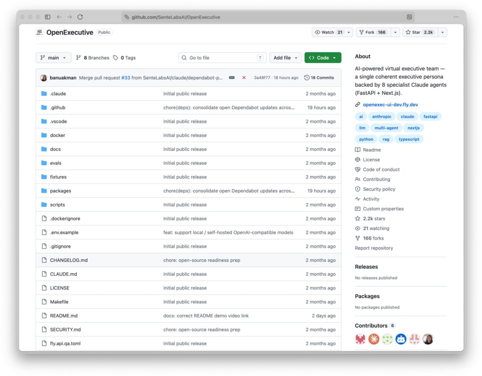Image resolution: width=482 pixels, height=376 pixels.
Task: Open Watch notification options dropdown
Action: (x=348, y=32)
